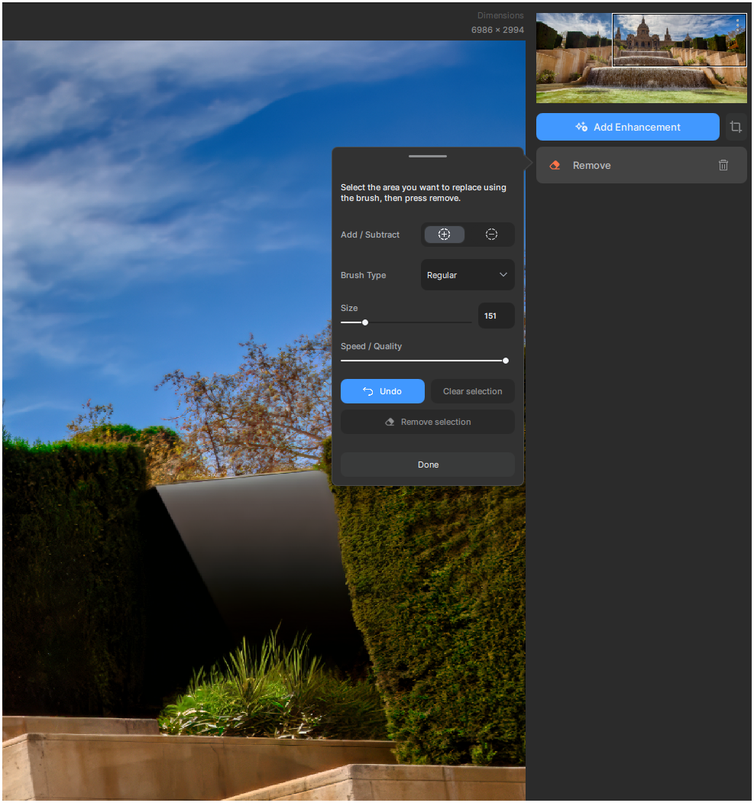Viewport: 754px width, 803px height.
Task: Select the Remove enhancement row
Action: point(641,166)
